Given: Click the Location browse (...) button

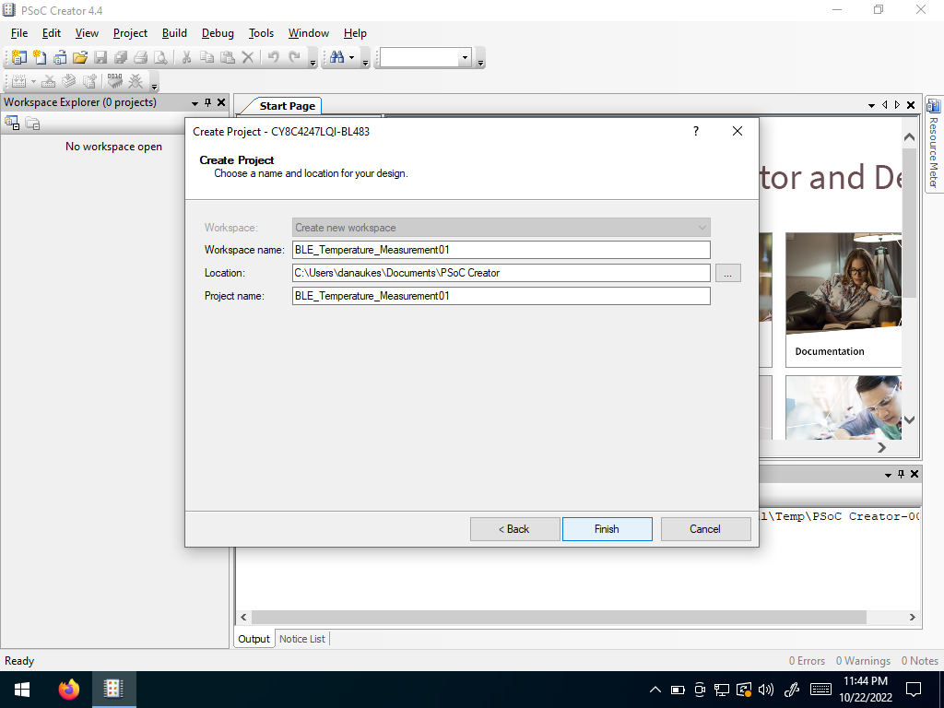Looking at the screenshot, I should [728, 273].
